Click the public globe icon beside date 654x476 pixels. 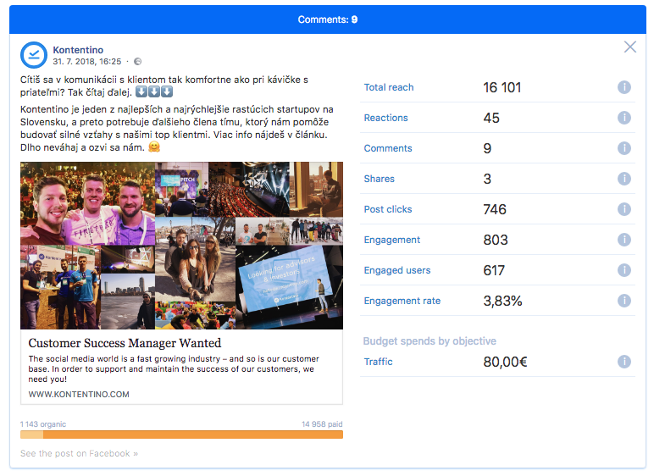click(137, 62)
